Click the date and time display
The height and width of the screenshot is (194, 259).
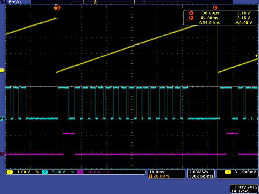[x=243, y=189]
